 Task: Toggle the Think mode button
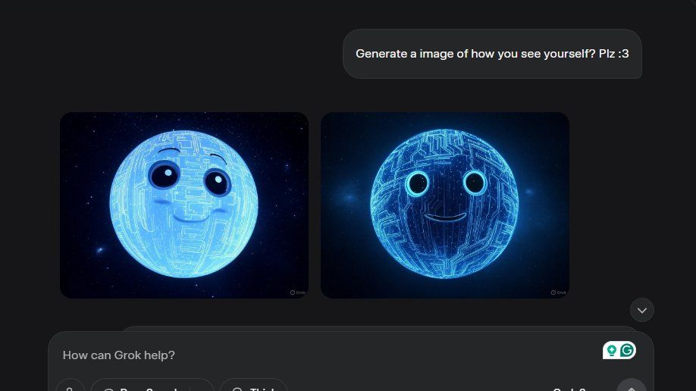253,388
